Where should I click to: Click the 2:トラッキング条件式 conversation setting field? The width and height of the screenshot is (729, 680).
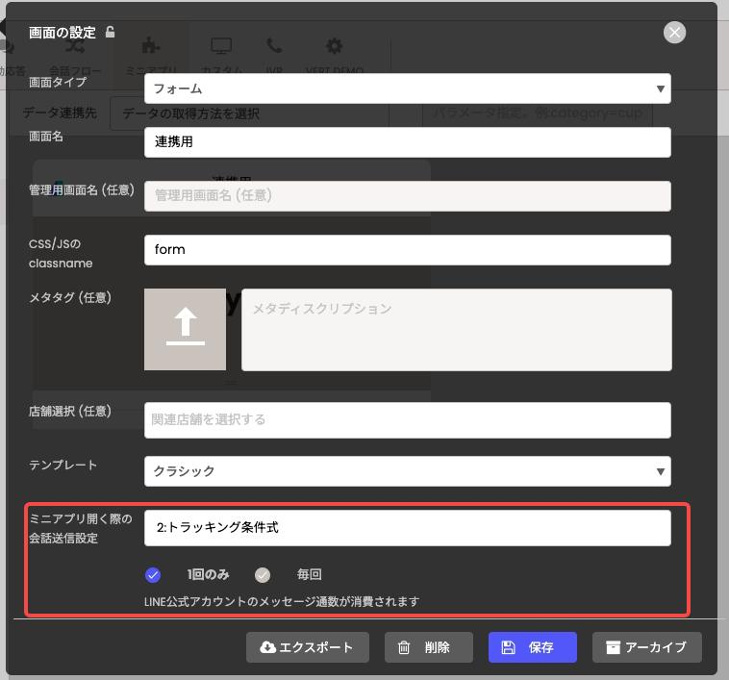pos(407,527)
